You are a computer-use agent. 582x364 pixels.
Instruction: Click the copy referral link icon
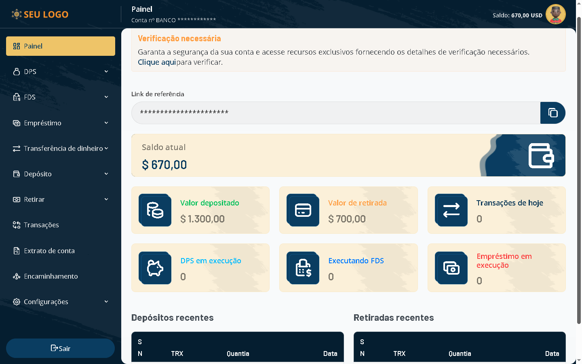[552, 113]
